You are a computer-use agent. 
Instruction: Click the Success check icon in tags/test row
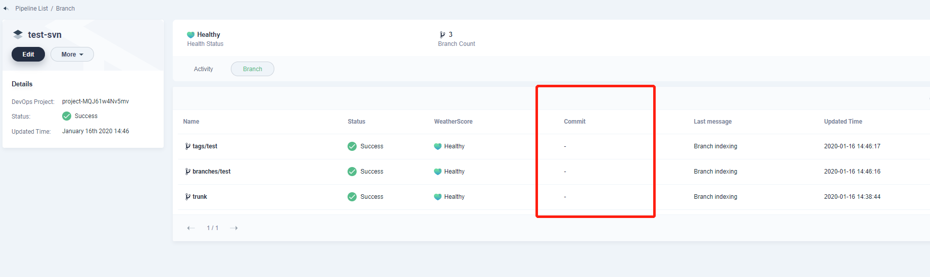(352, 146)
